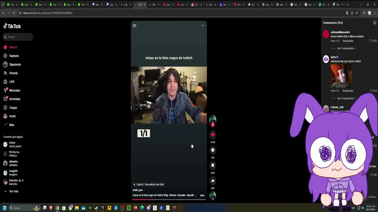The image size is (378, 212).
Task: Reload the page in browser toolbar
Action: tap(14, 13)
